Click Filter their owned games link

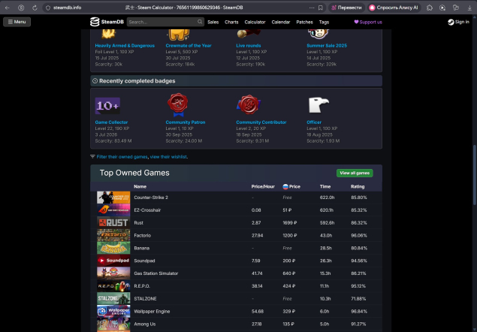[x=122, y=157]
